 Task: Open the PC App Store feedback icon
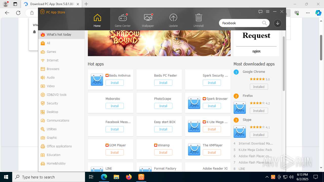coord(260,12)
